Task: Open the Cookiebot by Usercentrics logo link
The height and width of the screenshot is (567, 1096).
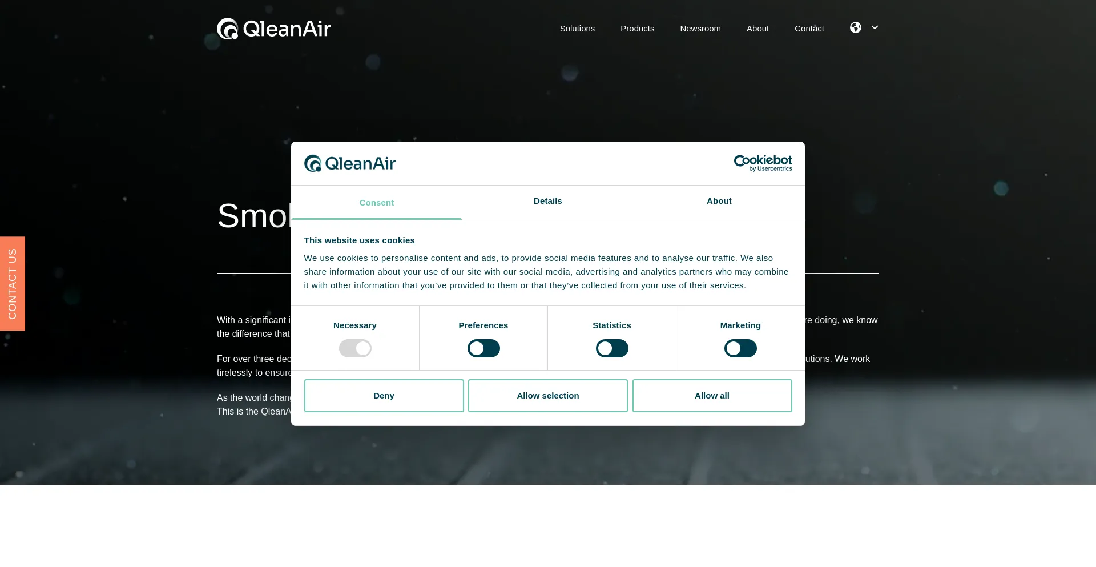Action: click(763, 163)
